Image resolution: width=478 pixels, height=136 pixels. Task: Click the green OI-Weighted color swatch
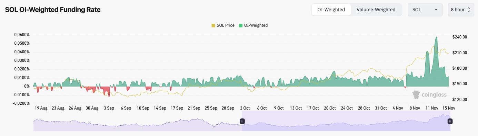tap(240, 25)
